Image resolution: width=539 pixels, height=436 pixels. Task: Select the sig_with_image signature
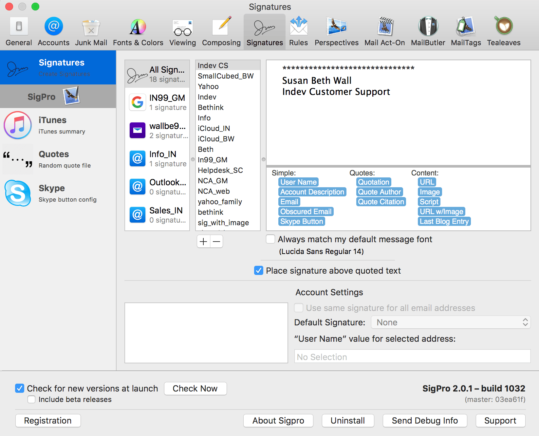[x=228, y=223]
